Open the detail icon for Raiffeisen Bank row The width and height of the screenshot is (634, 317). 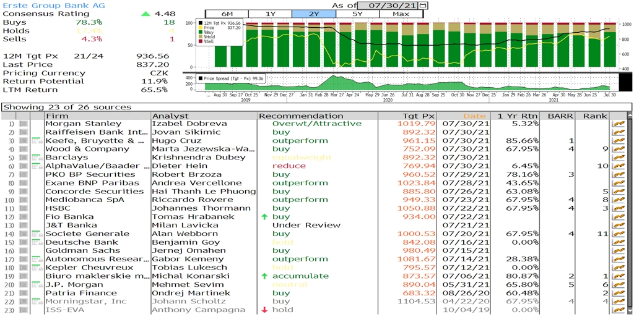[x=24, y=132]
